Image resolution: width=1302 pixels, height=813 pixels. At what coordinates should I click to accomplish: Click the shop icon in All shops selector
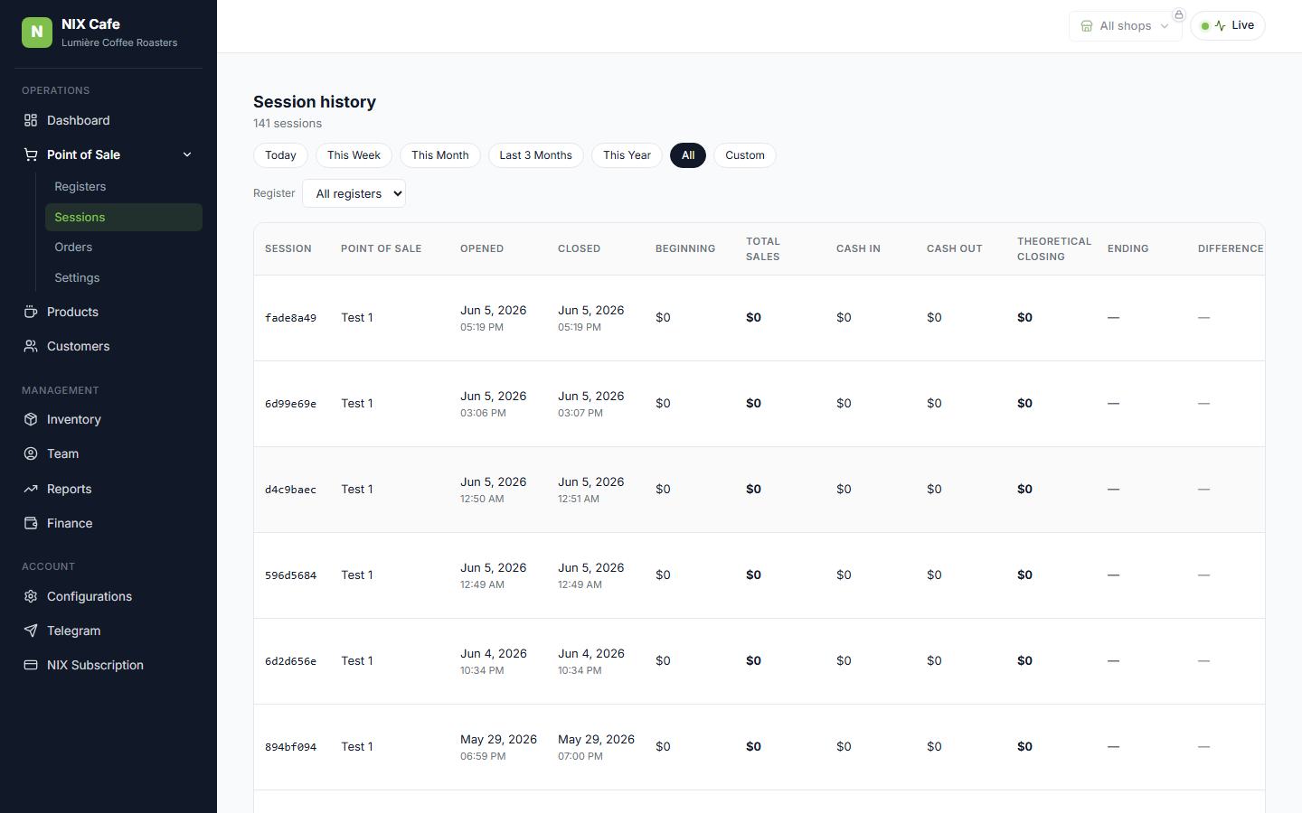coord(1087,26)
